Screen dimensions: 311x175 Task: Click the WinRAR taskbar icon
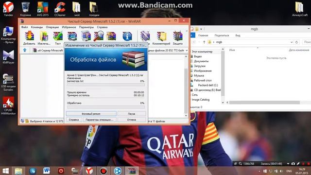132,171
